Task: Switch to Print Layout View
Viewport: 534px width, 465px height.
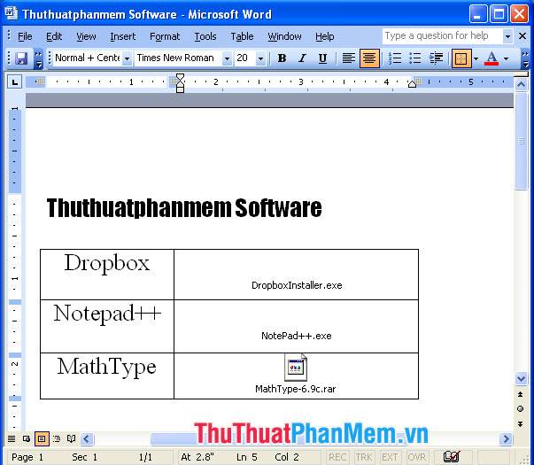Action: [42, 438]
